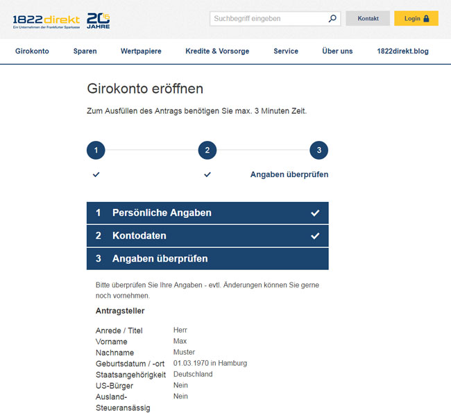Image resolution: width=451 pixels, height=413 pixels.
Task: Click the Geburtsdatum / -ort label
Action: (x=130, y=364)
